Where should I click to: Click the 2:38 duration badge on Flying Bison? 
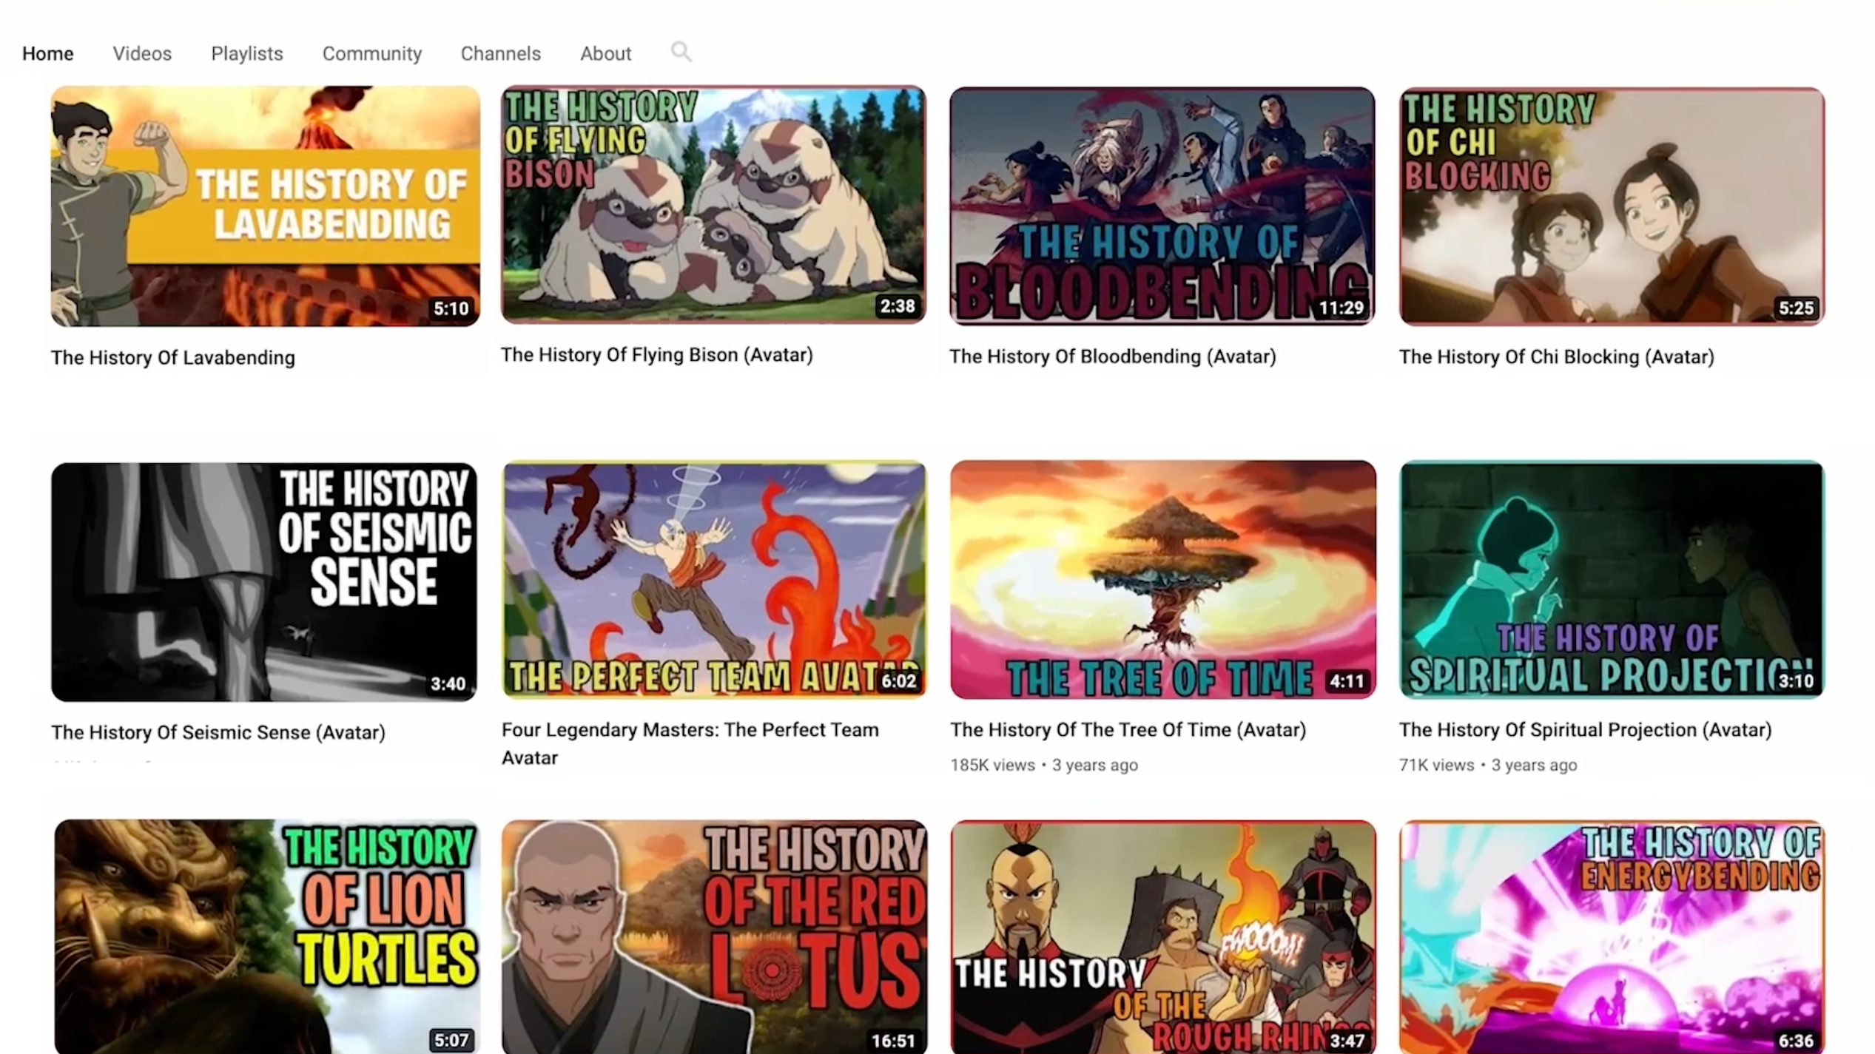pos(898,305)
